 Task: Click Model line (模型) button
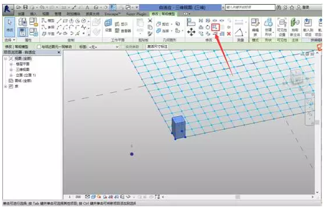click(x=48, y=20)
